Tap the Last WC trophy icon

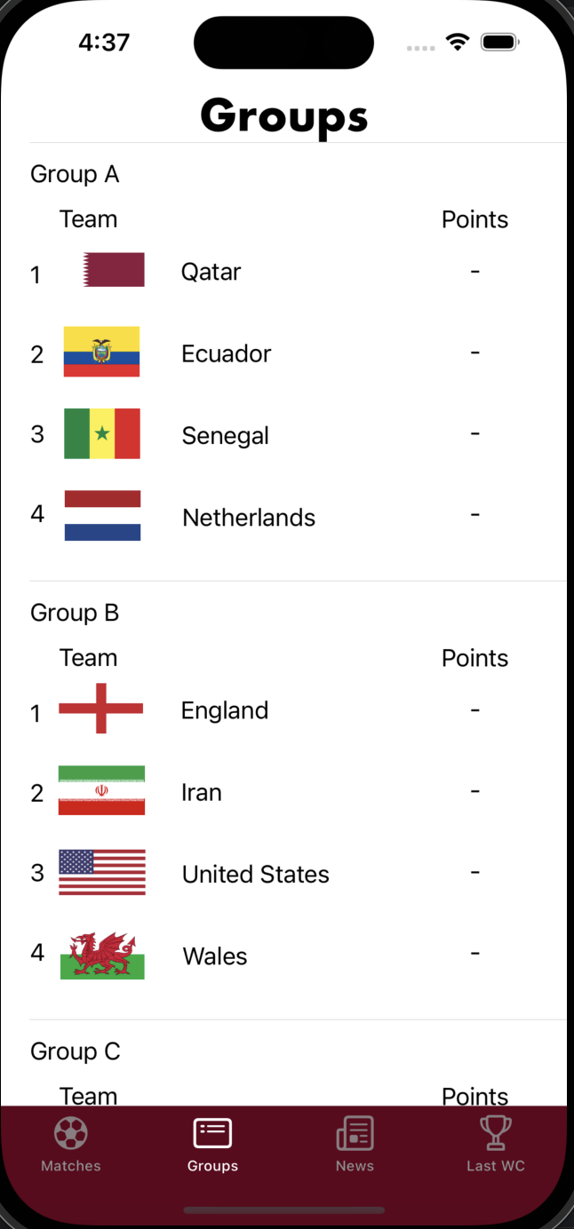tap(495, 1132)
